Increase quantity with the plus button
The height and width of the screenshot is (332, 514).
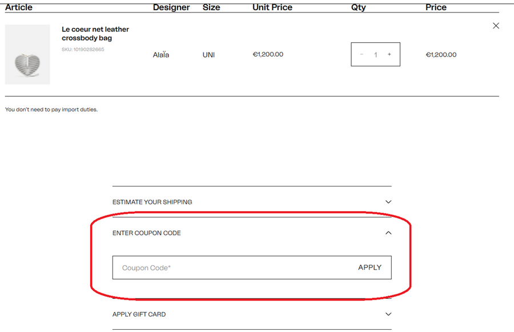[x=389, y=55]
